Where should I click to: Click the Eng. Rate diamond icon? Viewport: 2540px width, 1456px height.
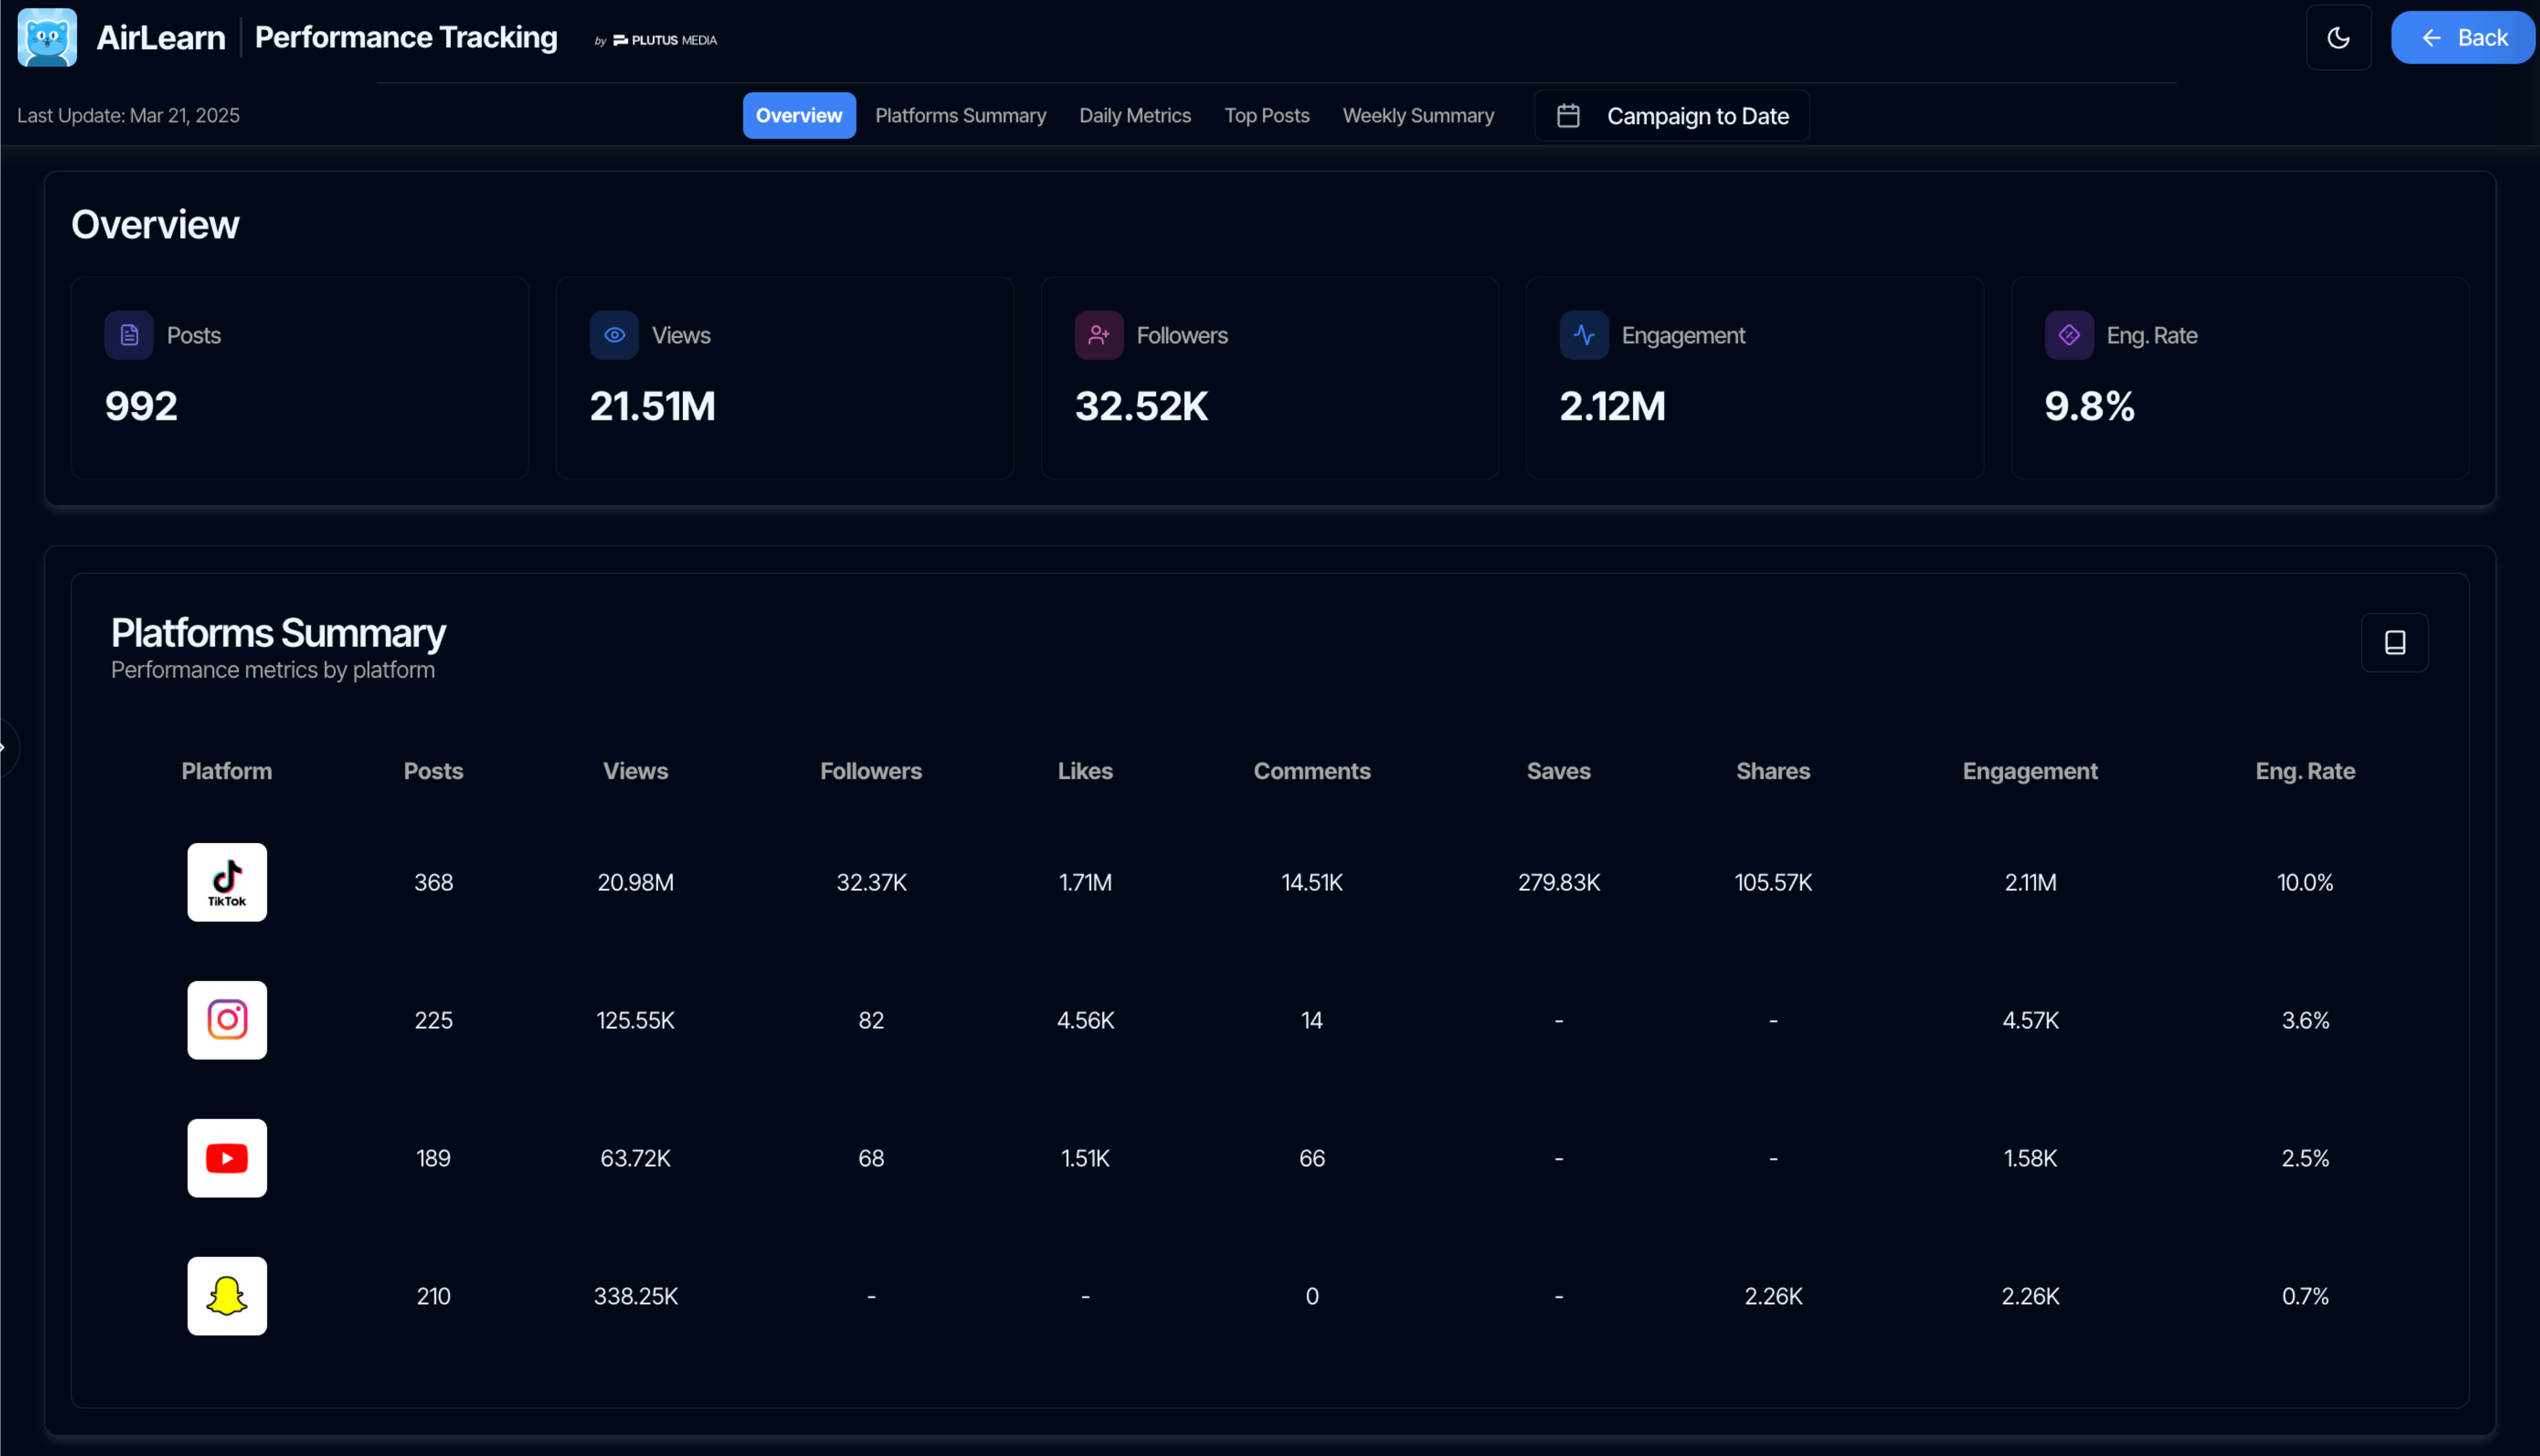(x=2069, y=335)
